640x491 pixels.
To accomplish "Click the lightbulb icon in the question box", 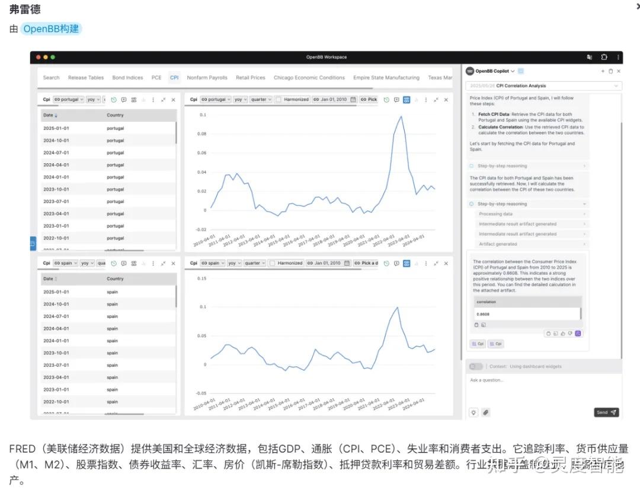I will pyautogui.click(x=473, y=412).
